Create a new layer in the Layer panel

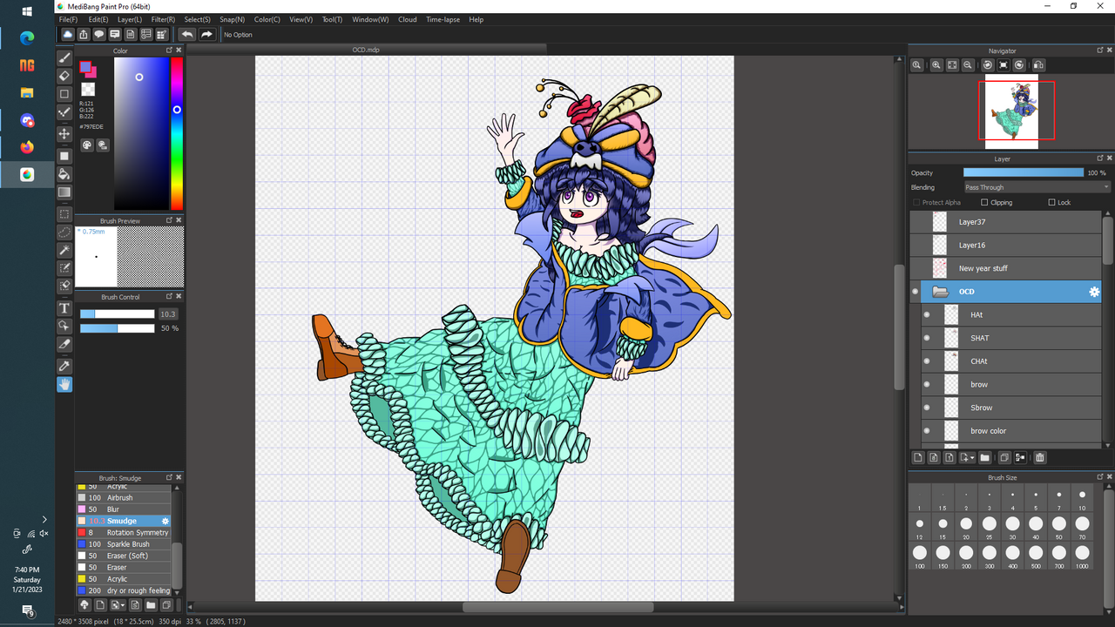(917, 457)
